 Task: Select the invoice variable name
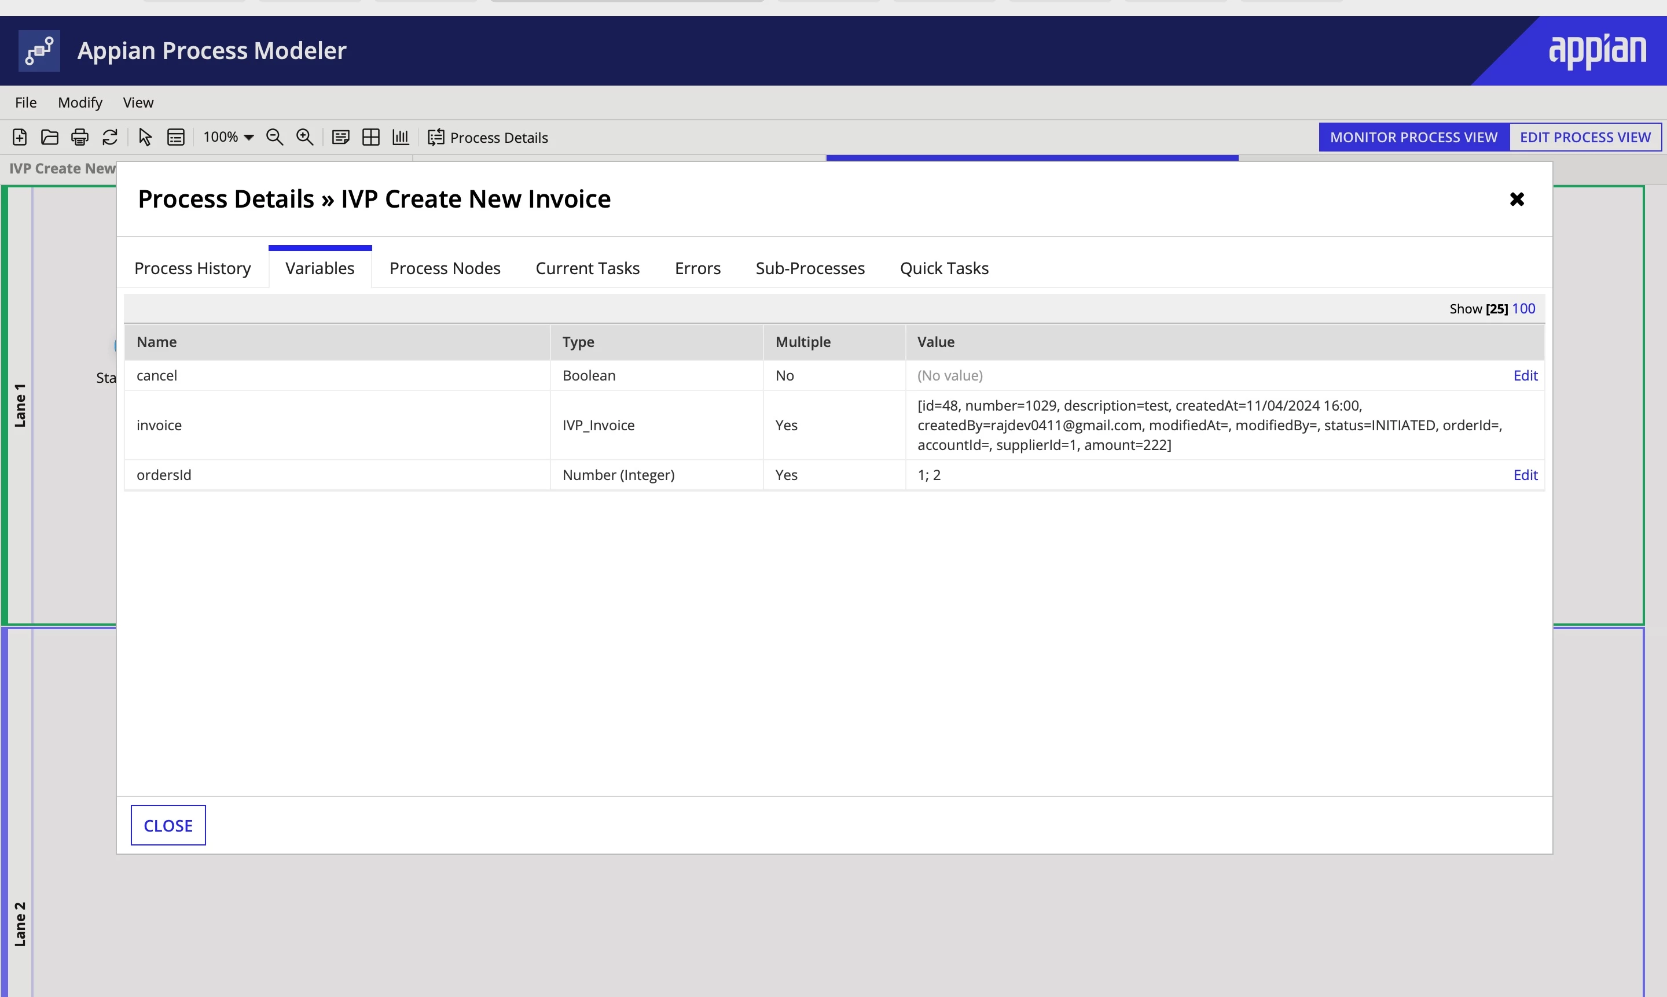click(159, 425)
